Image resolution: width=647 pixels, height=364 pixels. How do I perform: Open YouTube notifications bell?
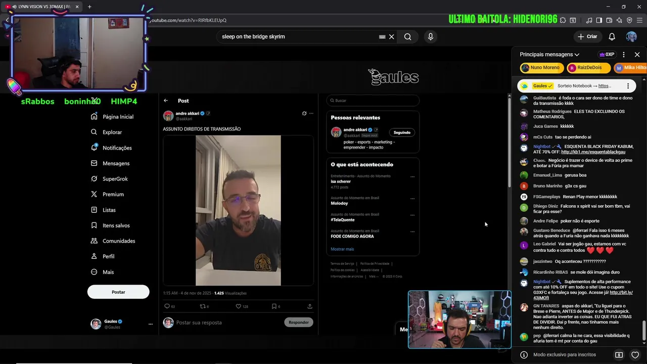click(612, 36)
